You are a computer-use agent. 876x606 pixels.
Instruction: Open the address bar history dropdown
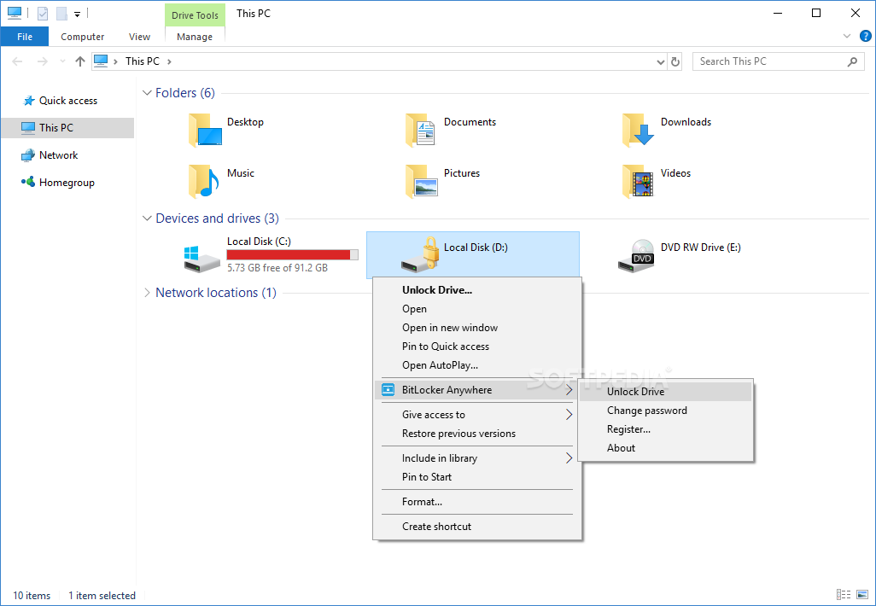[660, 62]
